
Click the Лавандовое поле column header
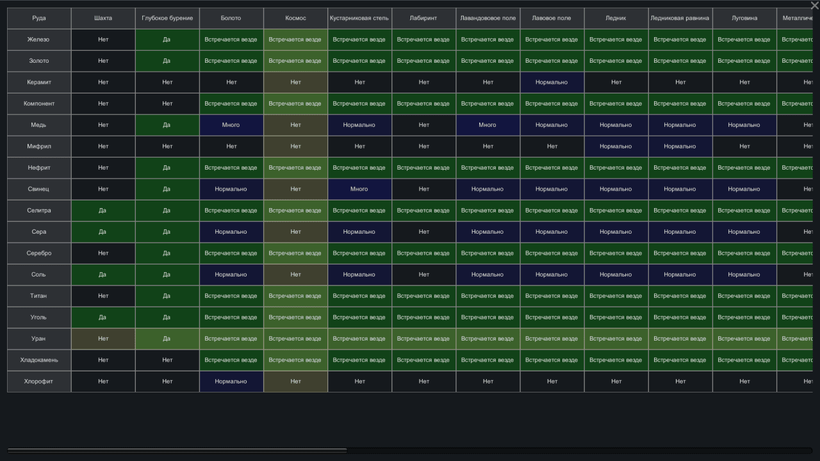coord(488,18)
